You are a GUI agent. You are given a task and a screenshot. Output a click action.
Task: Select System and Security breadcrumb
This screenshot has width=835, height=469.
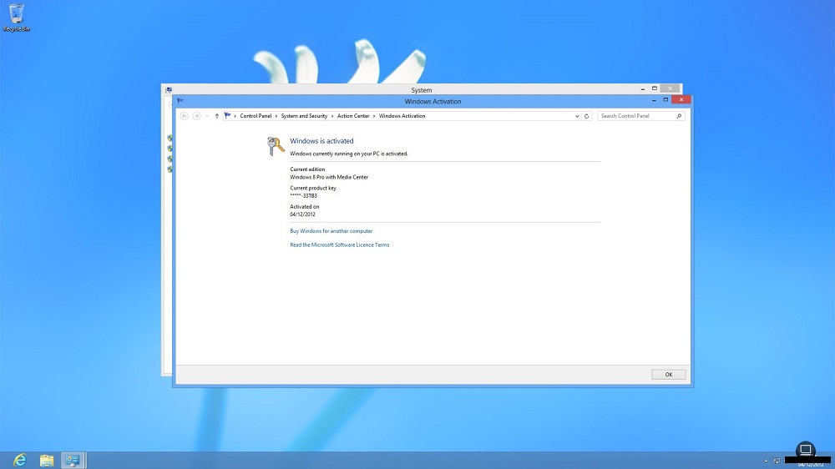pos(304,115)
